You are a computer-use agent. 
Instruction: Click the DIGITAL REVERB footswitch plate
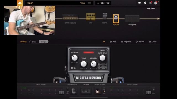click(88, 78)
